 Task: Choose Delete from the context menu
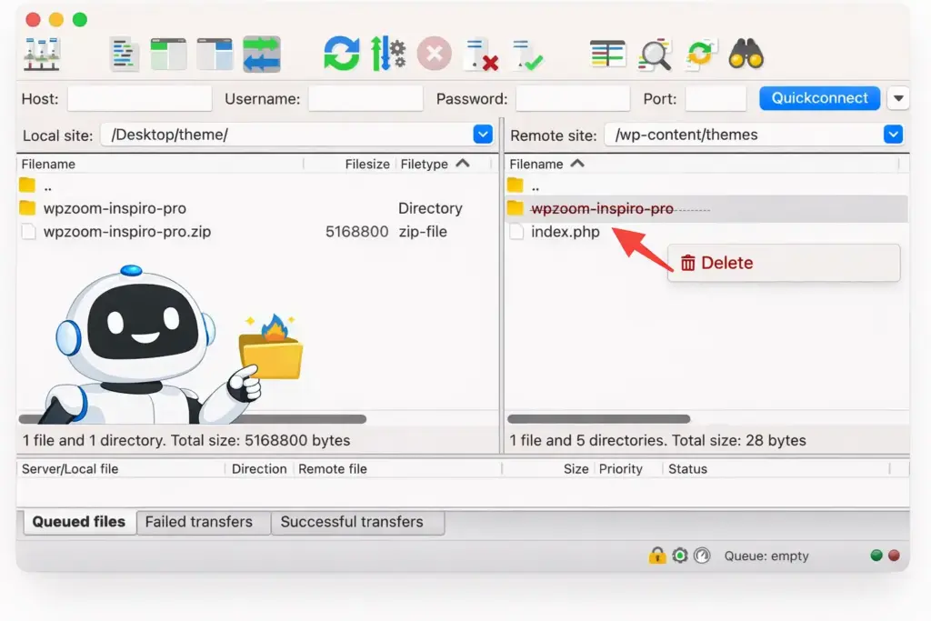tap(727, 263)
